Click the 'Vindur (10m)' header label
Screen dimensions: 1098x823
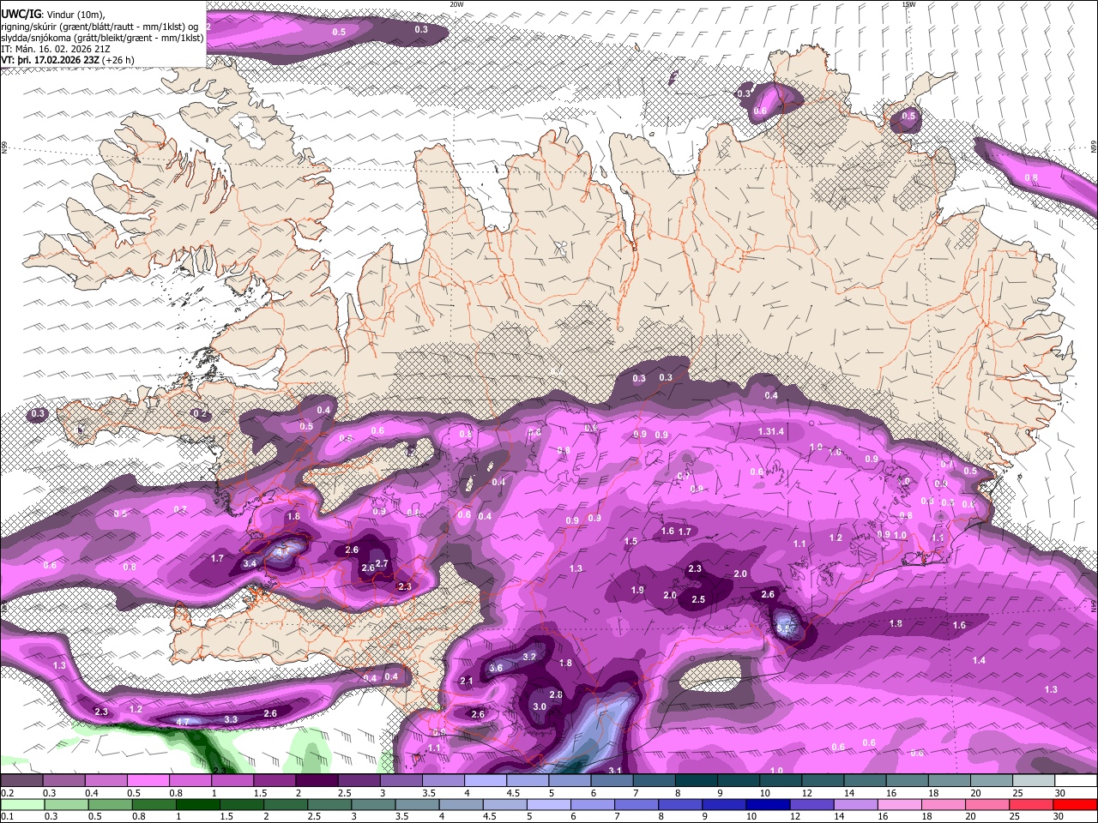pos(74,14)
